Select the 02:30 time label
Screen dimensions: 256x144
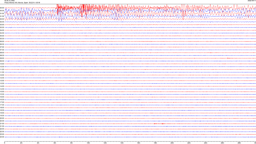coord(2,22)
